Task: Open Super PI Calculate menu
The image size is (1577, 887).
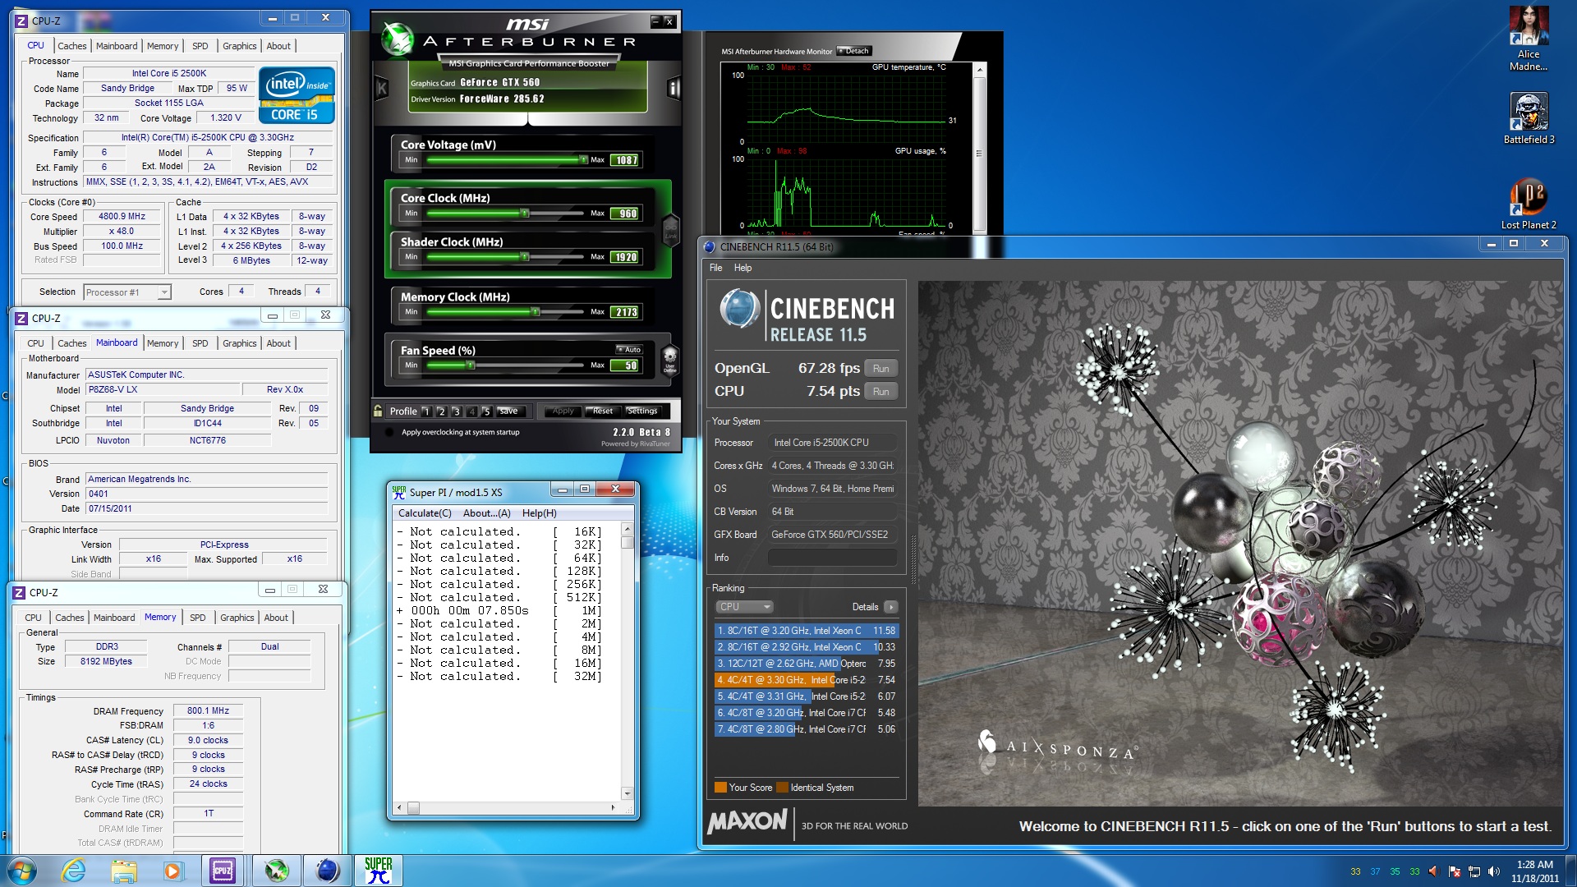Action: [425, 513]
